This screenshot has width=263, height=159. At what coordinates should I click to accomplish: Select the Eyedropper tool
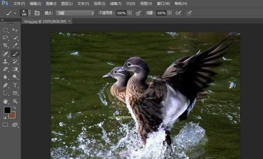(15, 45)
